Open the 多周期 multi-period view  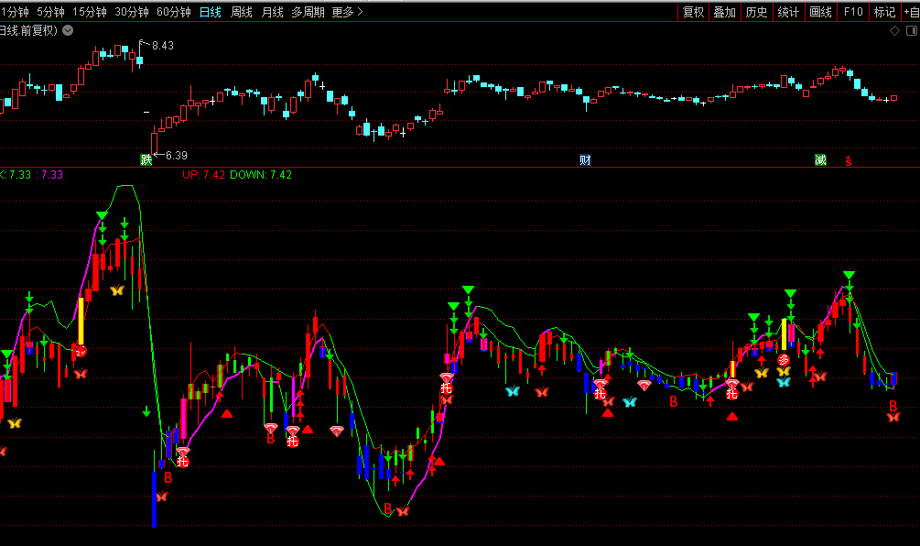308,12
